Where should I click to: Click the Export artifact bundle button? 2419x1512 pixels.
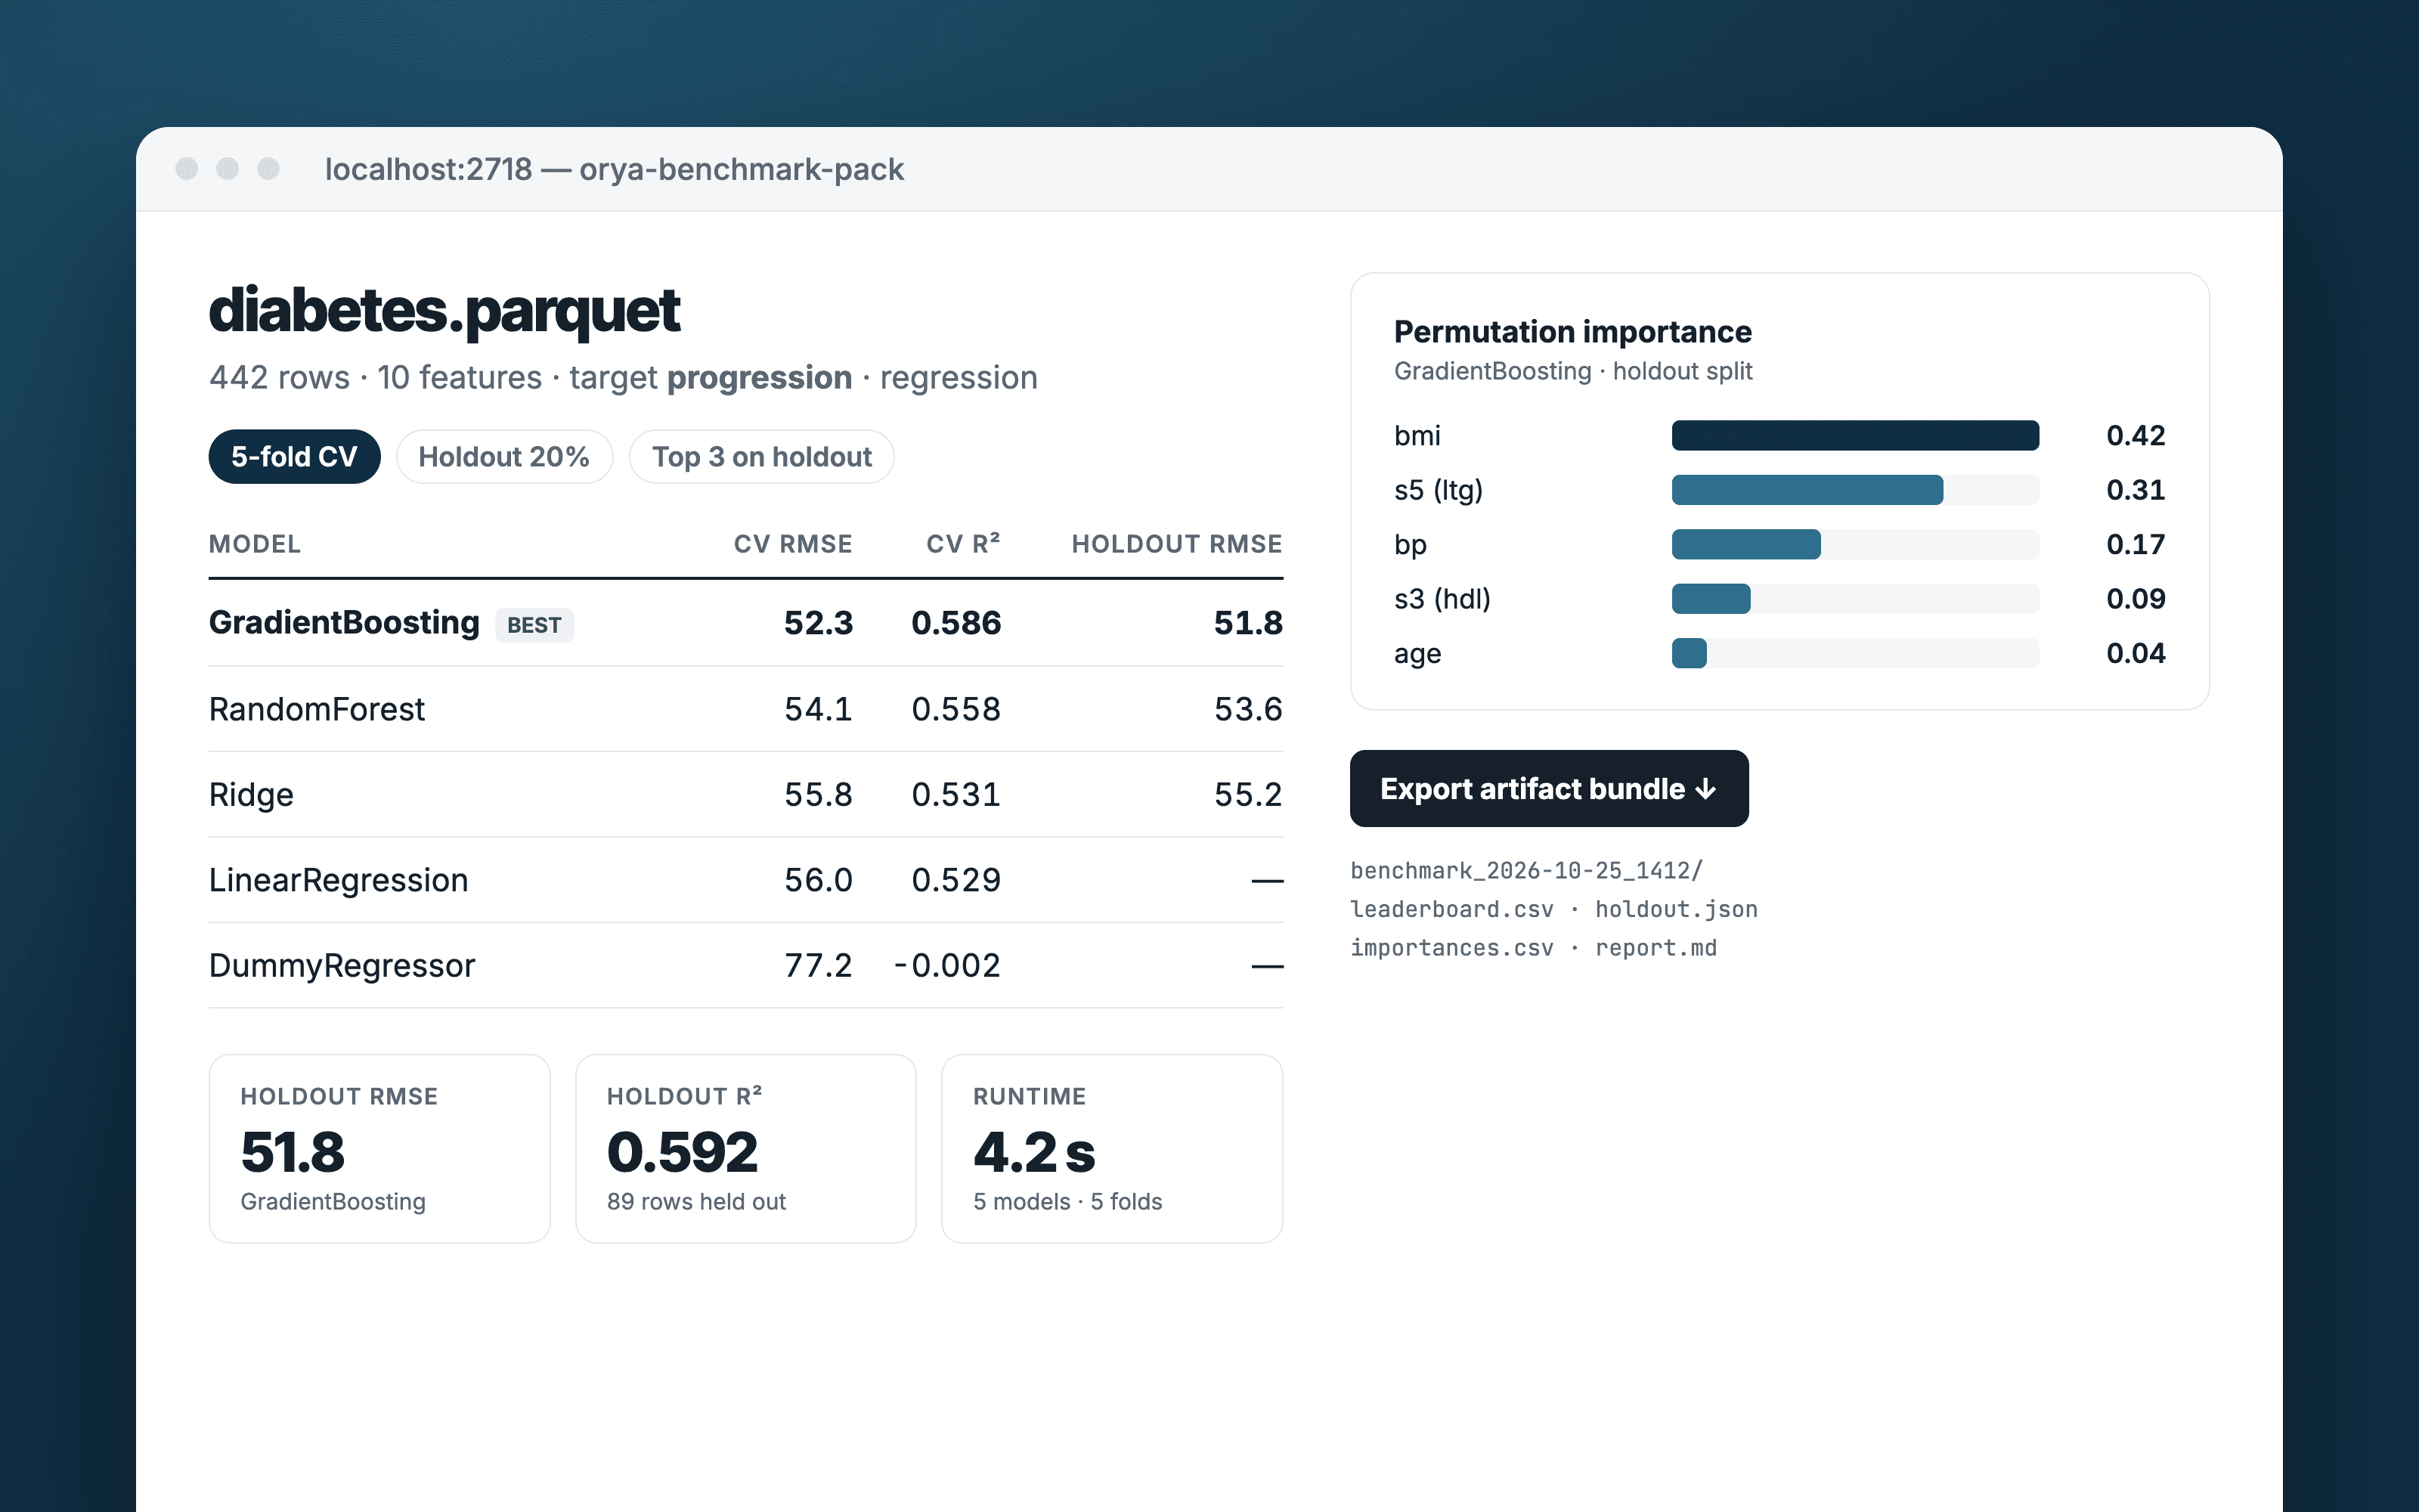pyautogui.click(x=1548, y=789)
